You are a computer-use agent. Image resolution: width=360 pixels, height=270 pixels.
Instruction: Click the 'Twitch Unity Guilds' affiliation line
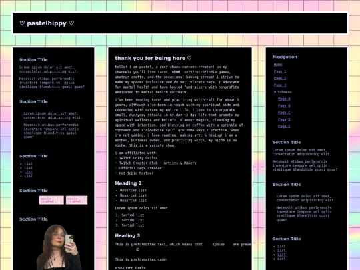tap(138, 158)
